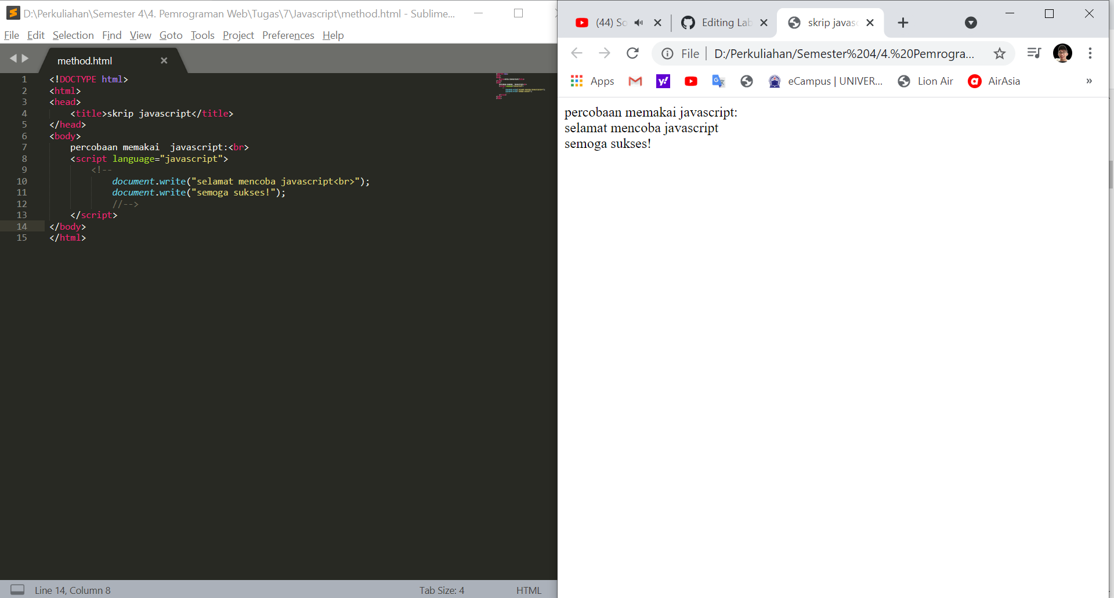This screenshot has height=598, width=1114.
Task: Expand the overflow bookmarks chevron
Action: (x=1088, y=81)
